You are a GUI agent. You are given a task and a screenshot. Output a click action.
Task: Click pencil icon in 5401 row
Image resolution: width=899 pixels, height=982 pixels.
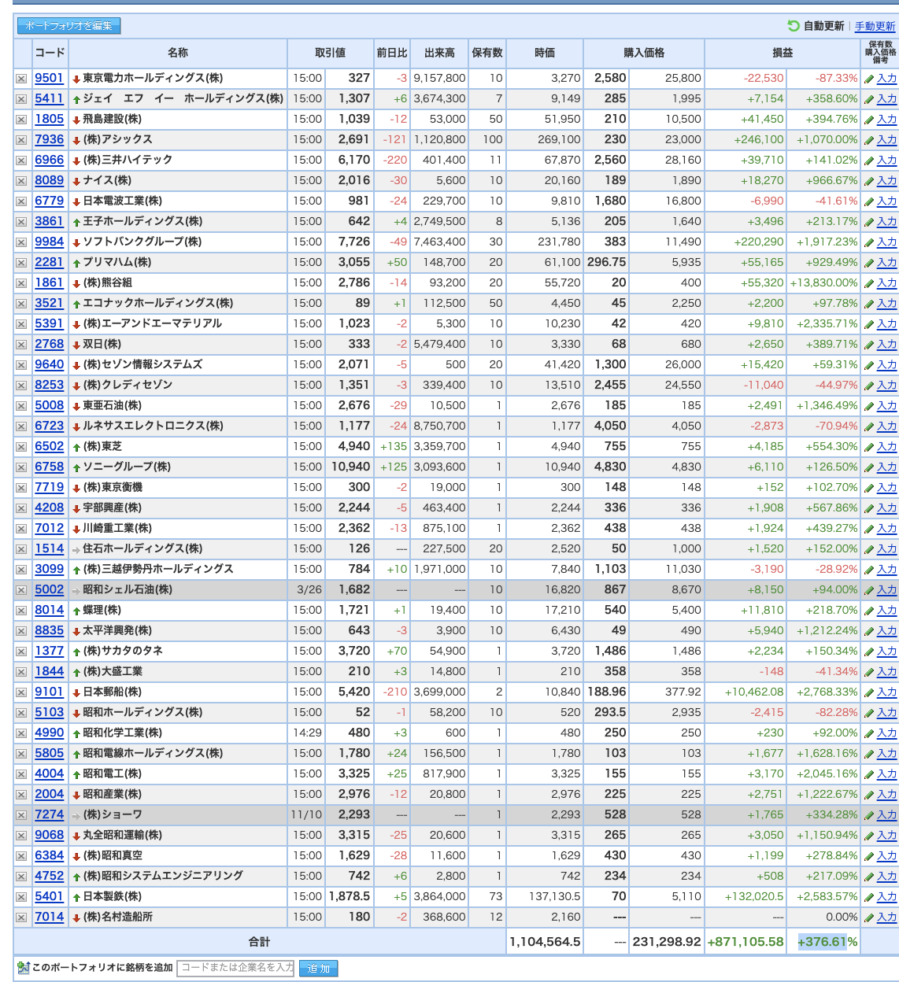pyautogui.click(x=869, y=897)
